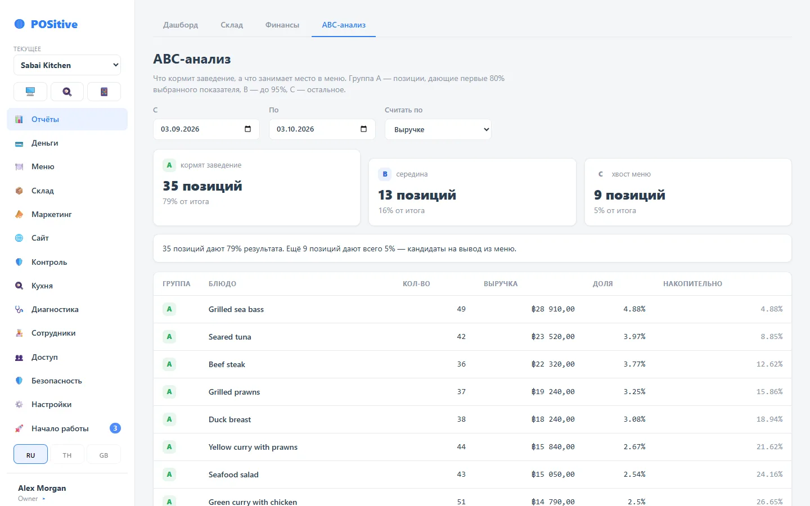Viewport: 810px width, 506px height.
Task: Open calendar picker for end date 03.10.2026
Action: coord(363,129)
